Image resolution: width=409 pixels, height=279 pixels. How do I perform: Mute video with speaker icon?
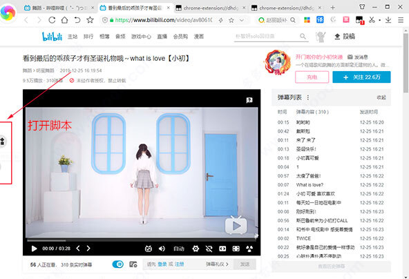pos(162,249)
